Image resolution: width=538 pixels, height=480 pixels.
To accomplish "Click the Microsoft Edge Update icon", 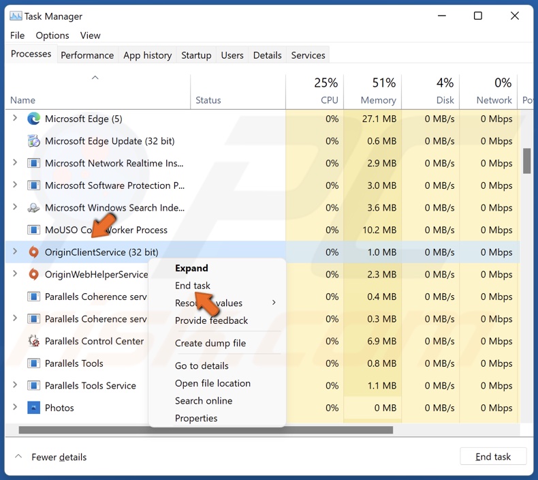I will (x=33, y=141).
